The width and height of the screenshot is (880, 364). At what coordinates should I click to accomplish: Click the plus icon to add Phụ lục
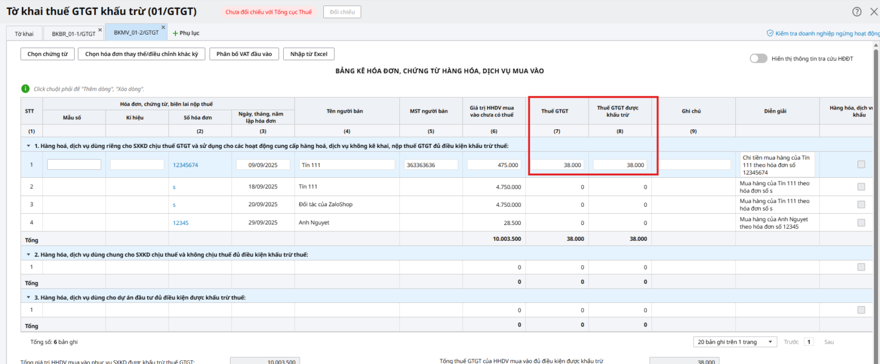tap(175, 34)
